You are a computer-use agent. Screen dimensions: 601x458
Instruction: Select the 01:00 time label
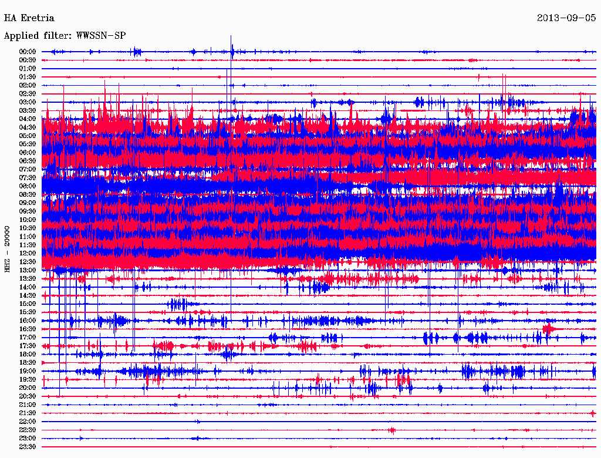(28, 68)
